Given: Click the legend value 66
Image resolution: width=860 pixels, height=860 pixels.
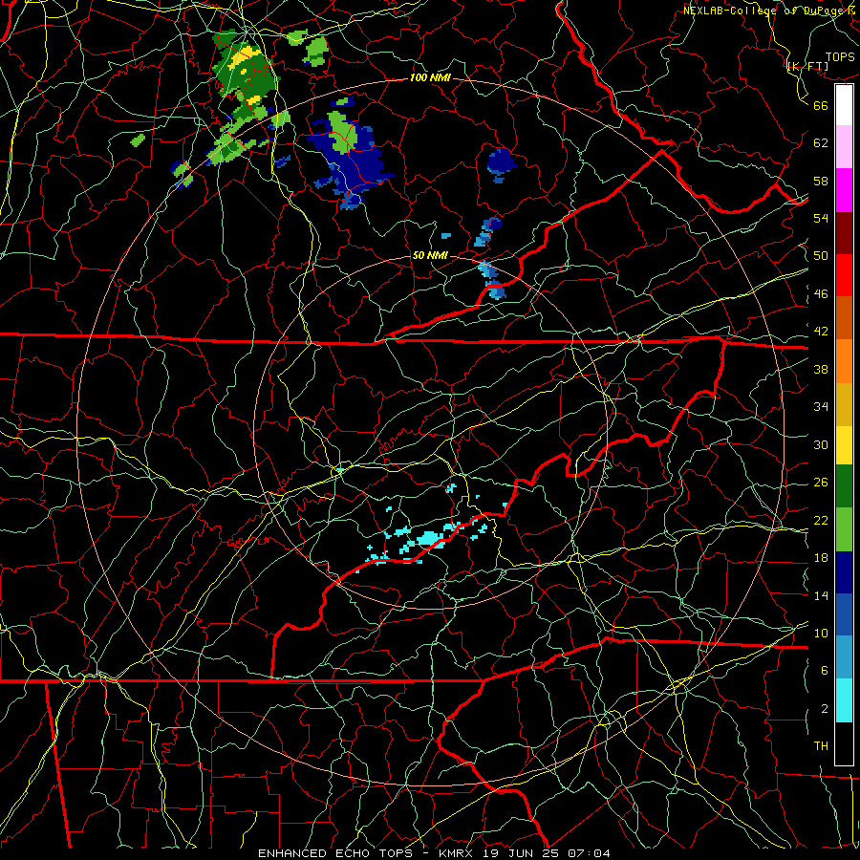Looking at the screenshot, I should 821,106.
